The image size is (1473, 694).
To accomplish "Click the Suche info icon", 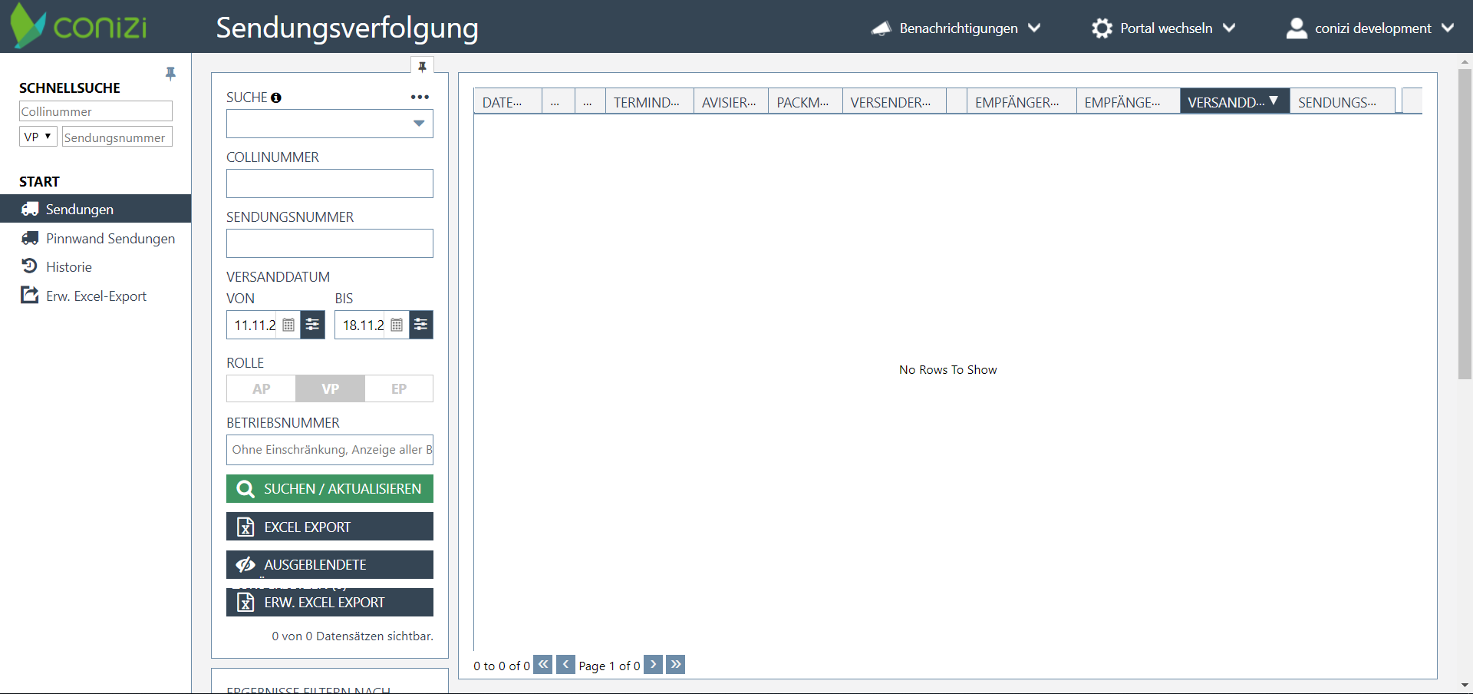I will click(276, 97).
